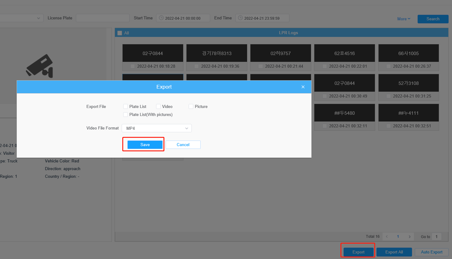Viewport: 452px width, 259px height.
Task: Open plate thumbnail 52가3108
Action: 408,83
